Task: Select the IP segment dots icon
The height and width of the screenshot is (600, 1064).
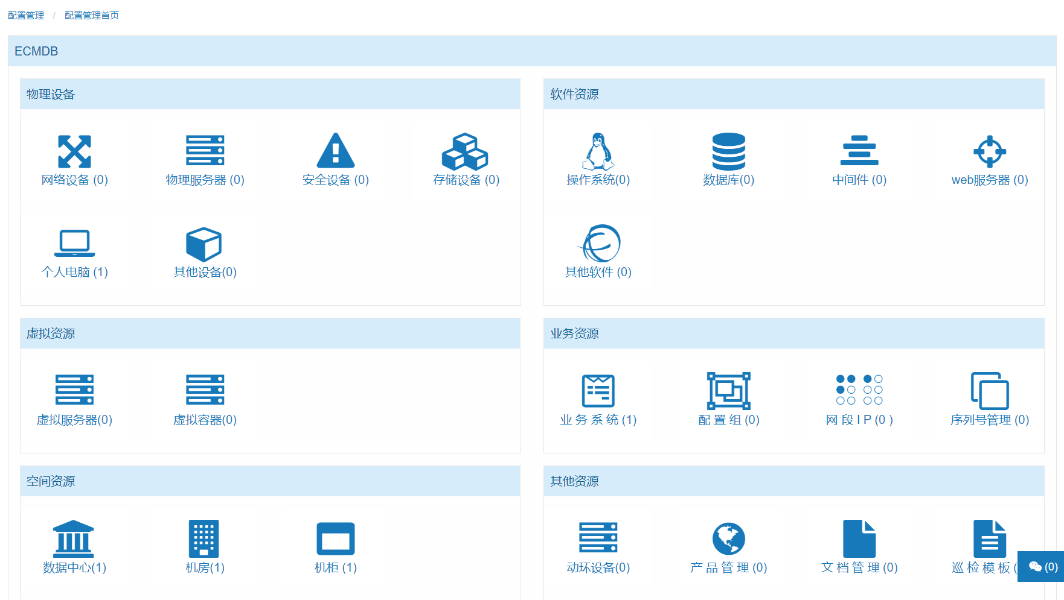Action: tap(859, 390)
